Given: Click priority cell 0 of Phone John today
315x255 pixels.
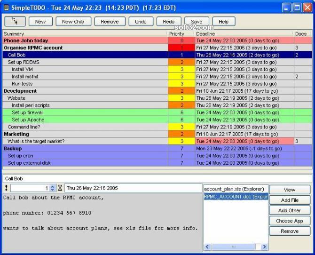Looking at the screenshot, I should 181,40.
